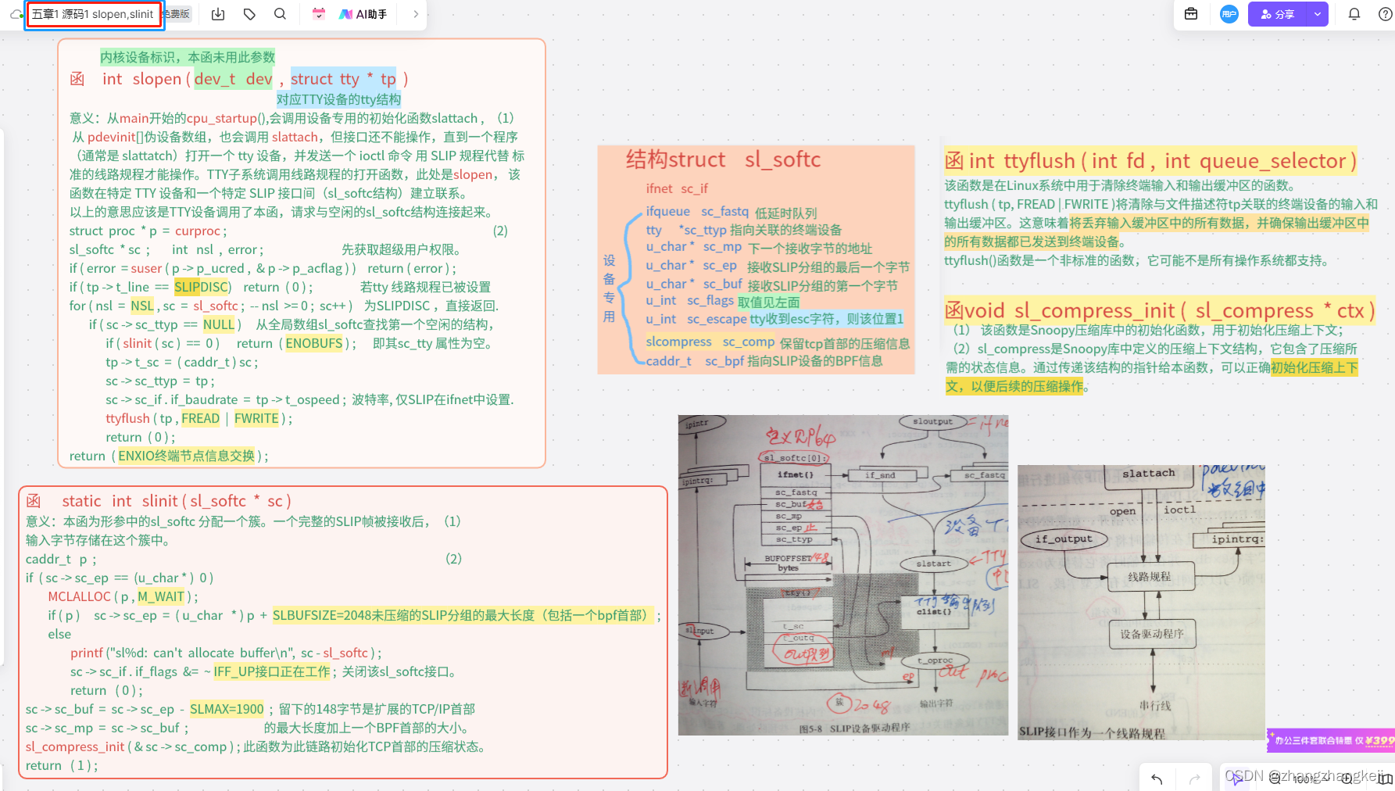Click the 免费版 badge beside the title

[x=177, y=14]
